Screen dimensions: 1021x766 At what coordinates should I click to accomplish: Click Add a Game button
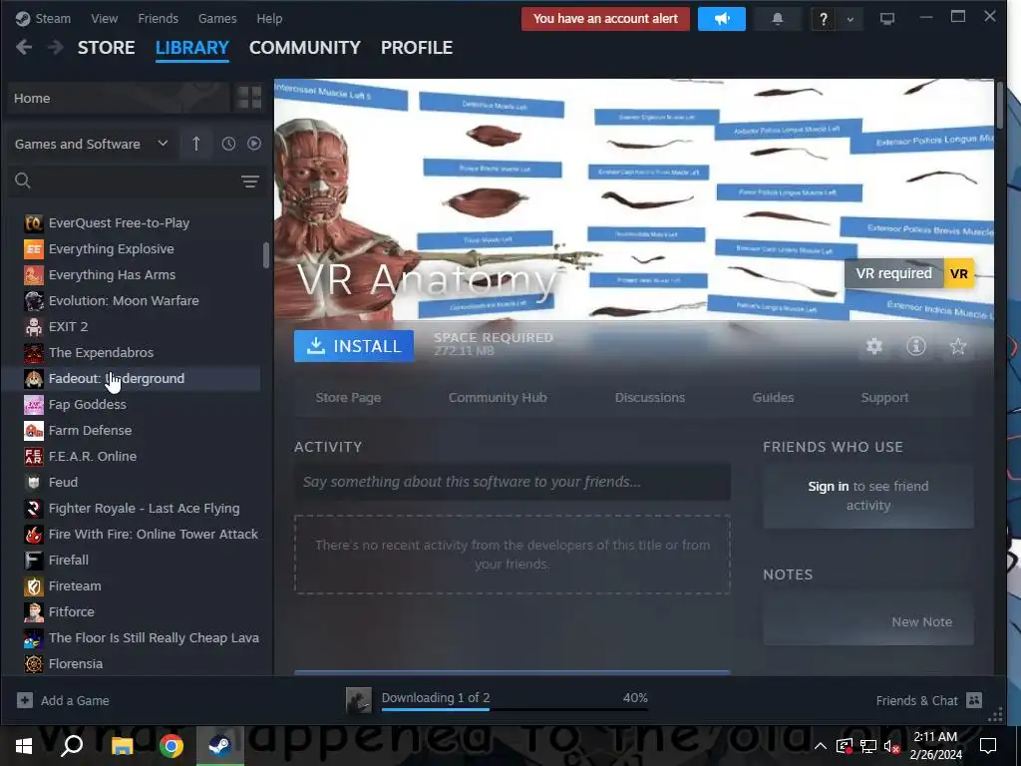pyautogui.click(x=63, y=701)
